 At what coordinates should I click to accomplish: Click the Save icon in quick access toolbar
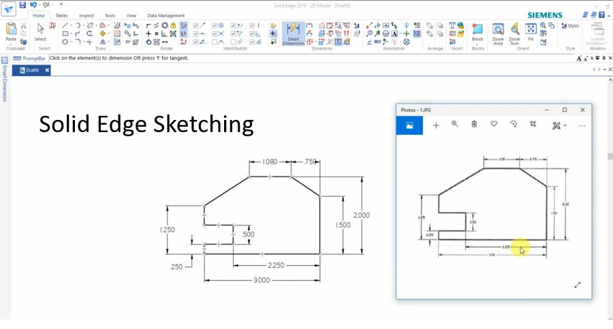(x=22, y=5)
